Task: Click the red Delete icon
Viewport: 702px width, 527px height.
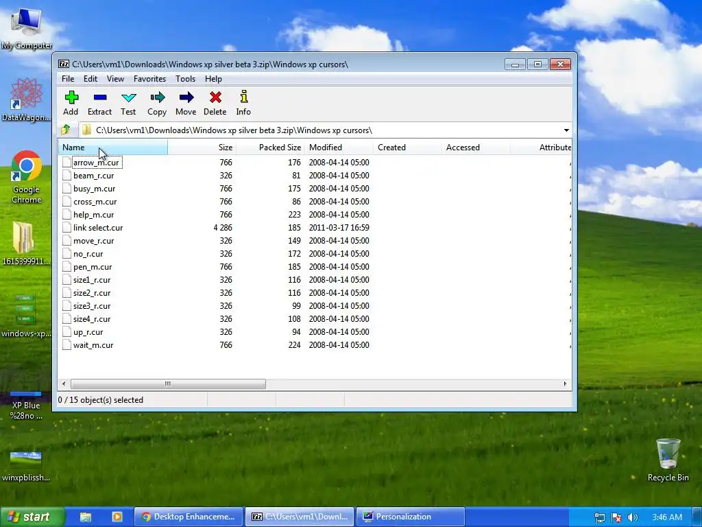Action: 215,97
